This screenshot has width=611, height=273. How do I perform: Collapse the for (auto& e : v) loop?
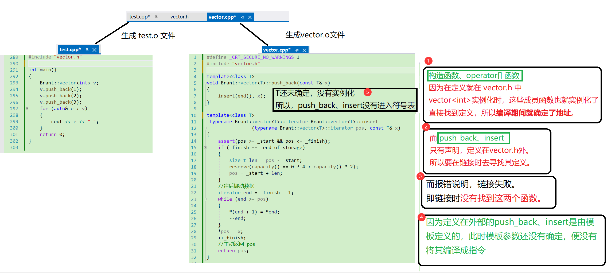(27, 109)
